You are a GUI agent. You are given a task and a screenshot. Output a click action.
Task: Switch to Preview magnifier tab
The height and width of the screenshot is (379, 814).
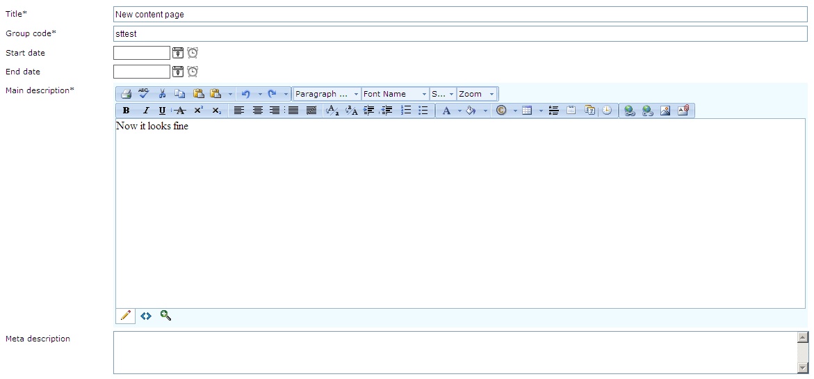pos(165,315)
